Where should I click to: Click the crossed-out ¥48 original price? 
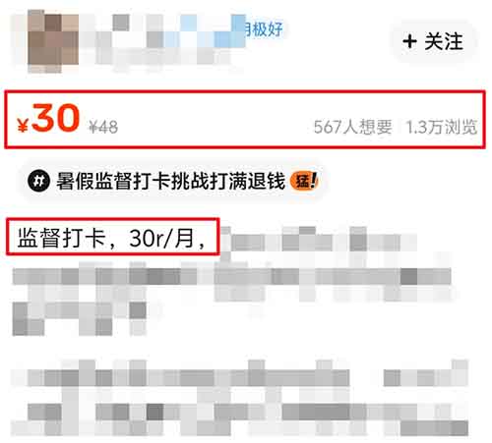click(x=103, y=127)
